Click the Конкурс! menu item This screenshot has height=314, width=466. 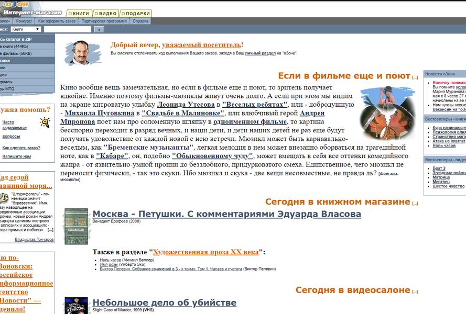[24, 21]
